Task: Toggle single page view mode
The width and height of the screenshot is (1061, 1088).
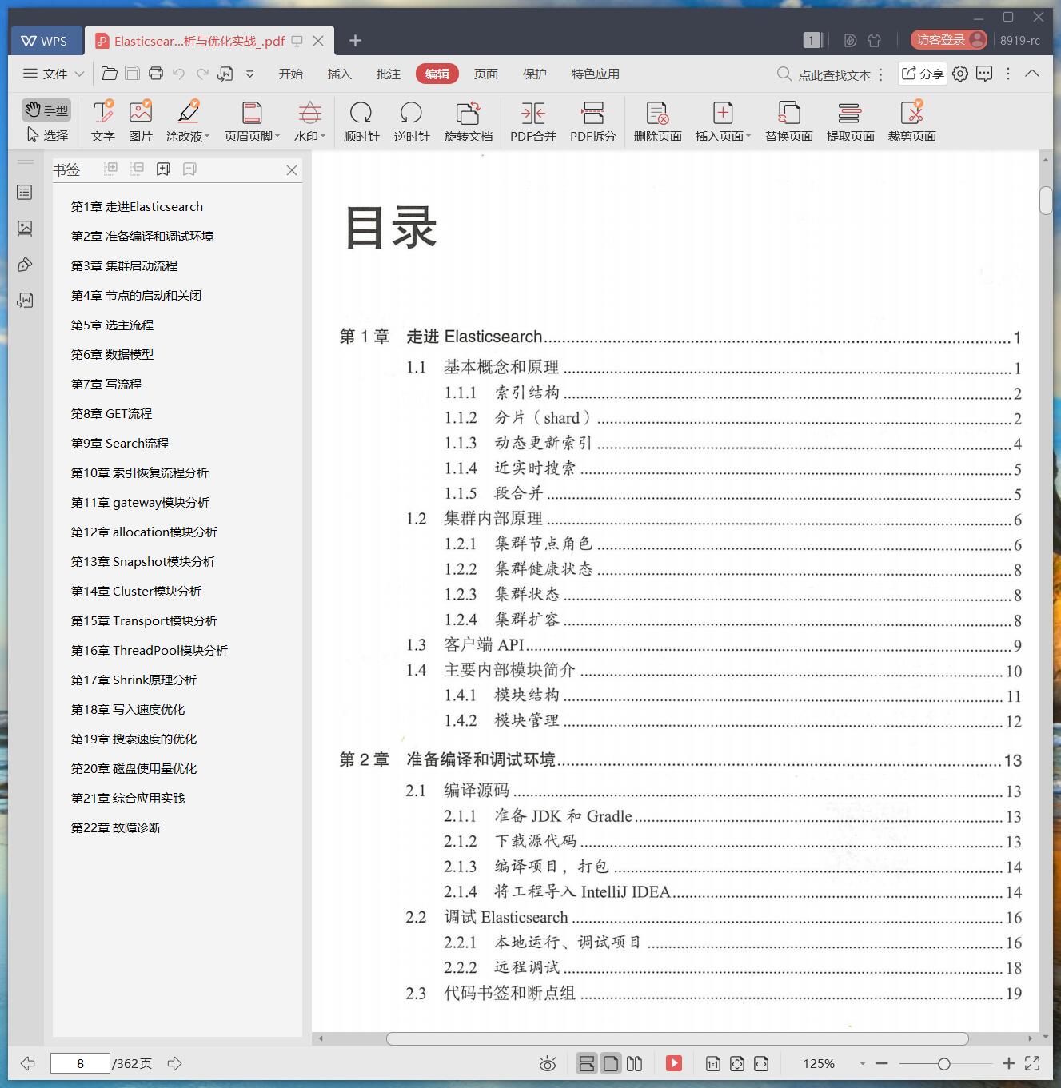Action: coord(611,1063)
